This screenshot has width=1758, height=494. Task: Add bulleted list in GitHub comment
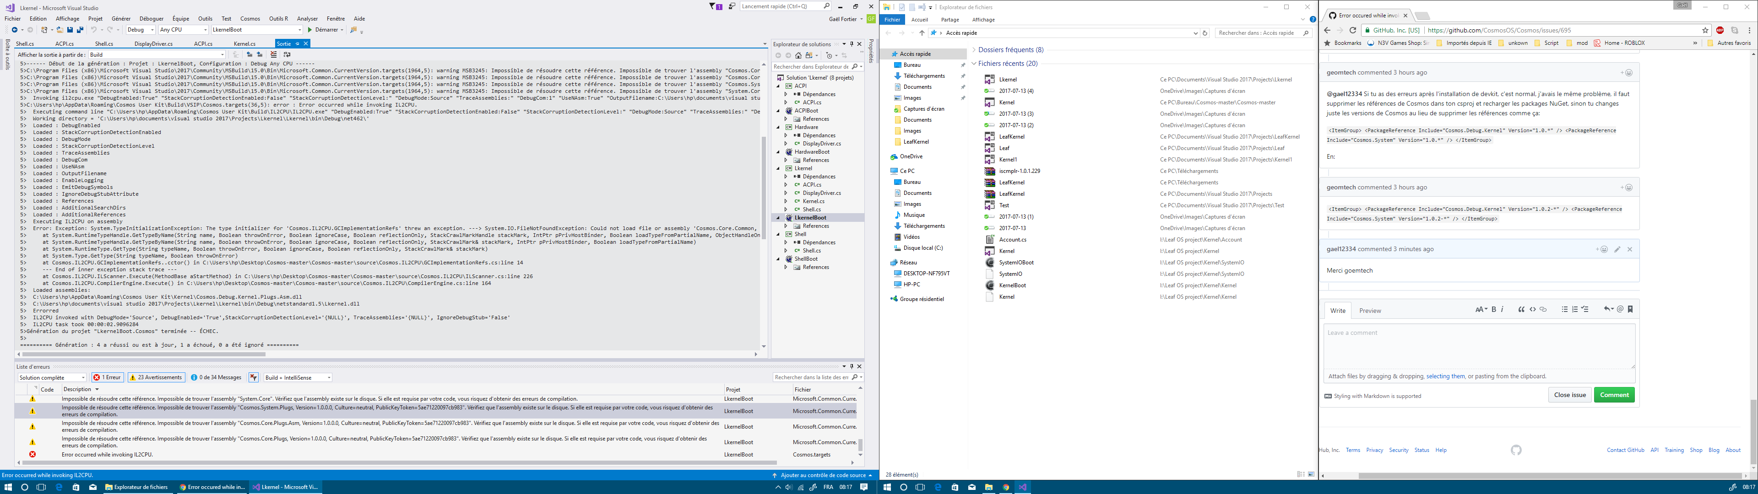point(1565,309)
